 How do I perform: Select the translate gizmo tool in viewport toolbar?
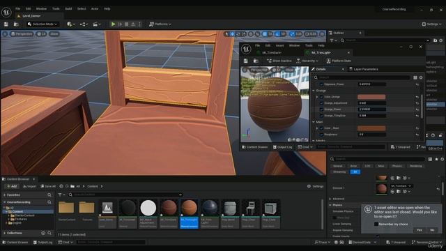click(x=232, y=34)
